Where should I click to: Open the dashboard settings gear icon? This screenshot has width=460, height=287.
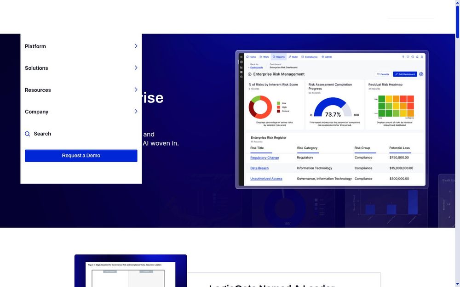tap(421, 74)
